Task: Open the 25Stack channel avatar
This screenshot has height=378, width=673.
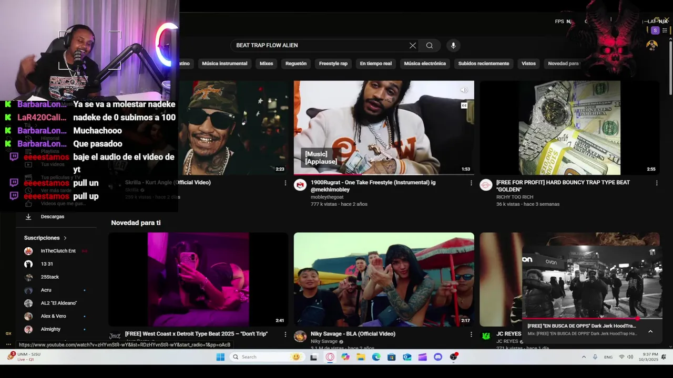Action: pos(28,277)
